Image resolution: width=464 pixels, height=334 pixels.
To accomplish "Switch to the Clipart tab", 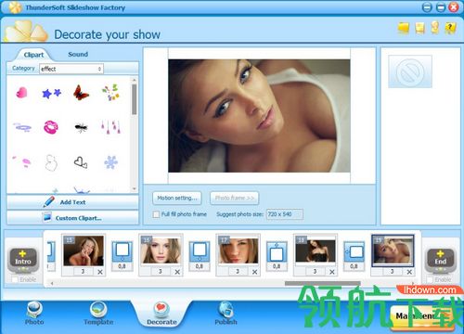I will pos(33,55).
